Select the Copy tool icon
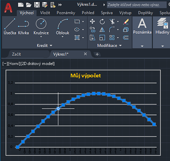Viewport: 170px width, 161px height. tap(92, 30)
